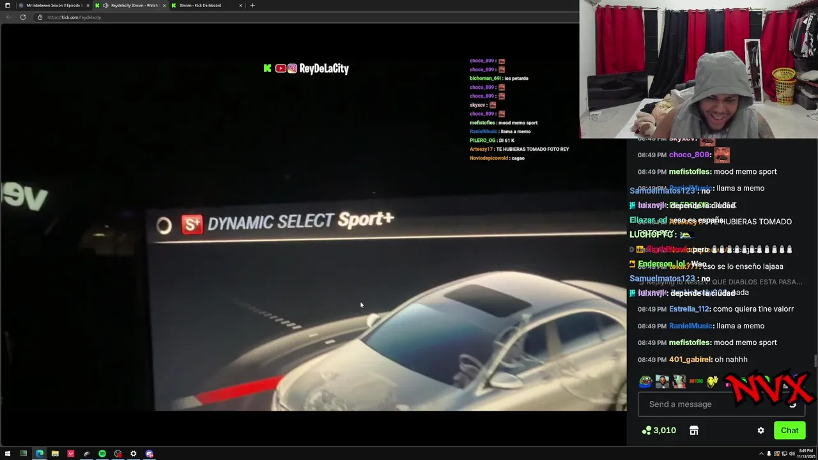Screen dimensions: 818x460
Task: Click the streamer webcam thumbnail
Action: 698,69
